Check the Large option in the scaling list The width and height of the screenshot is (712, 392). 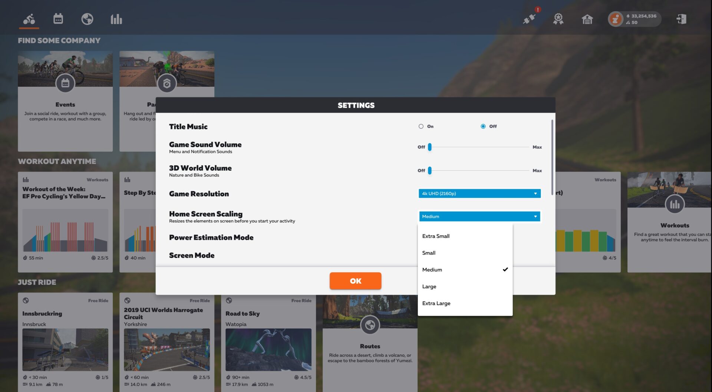click(x=429, y=286)
